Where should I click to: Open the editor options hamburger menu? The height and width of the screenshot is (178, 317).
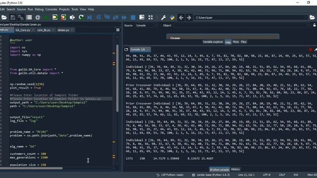pos(118,30)
